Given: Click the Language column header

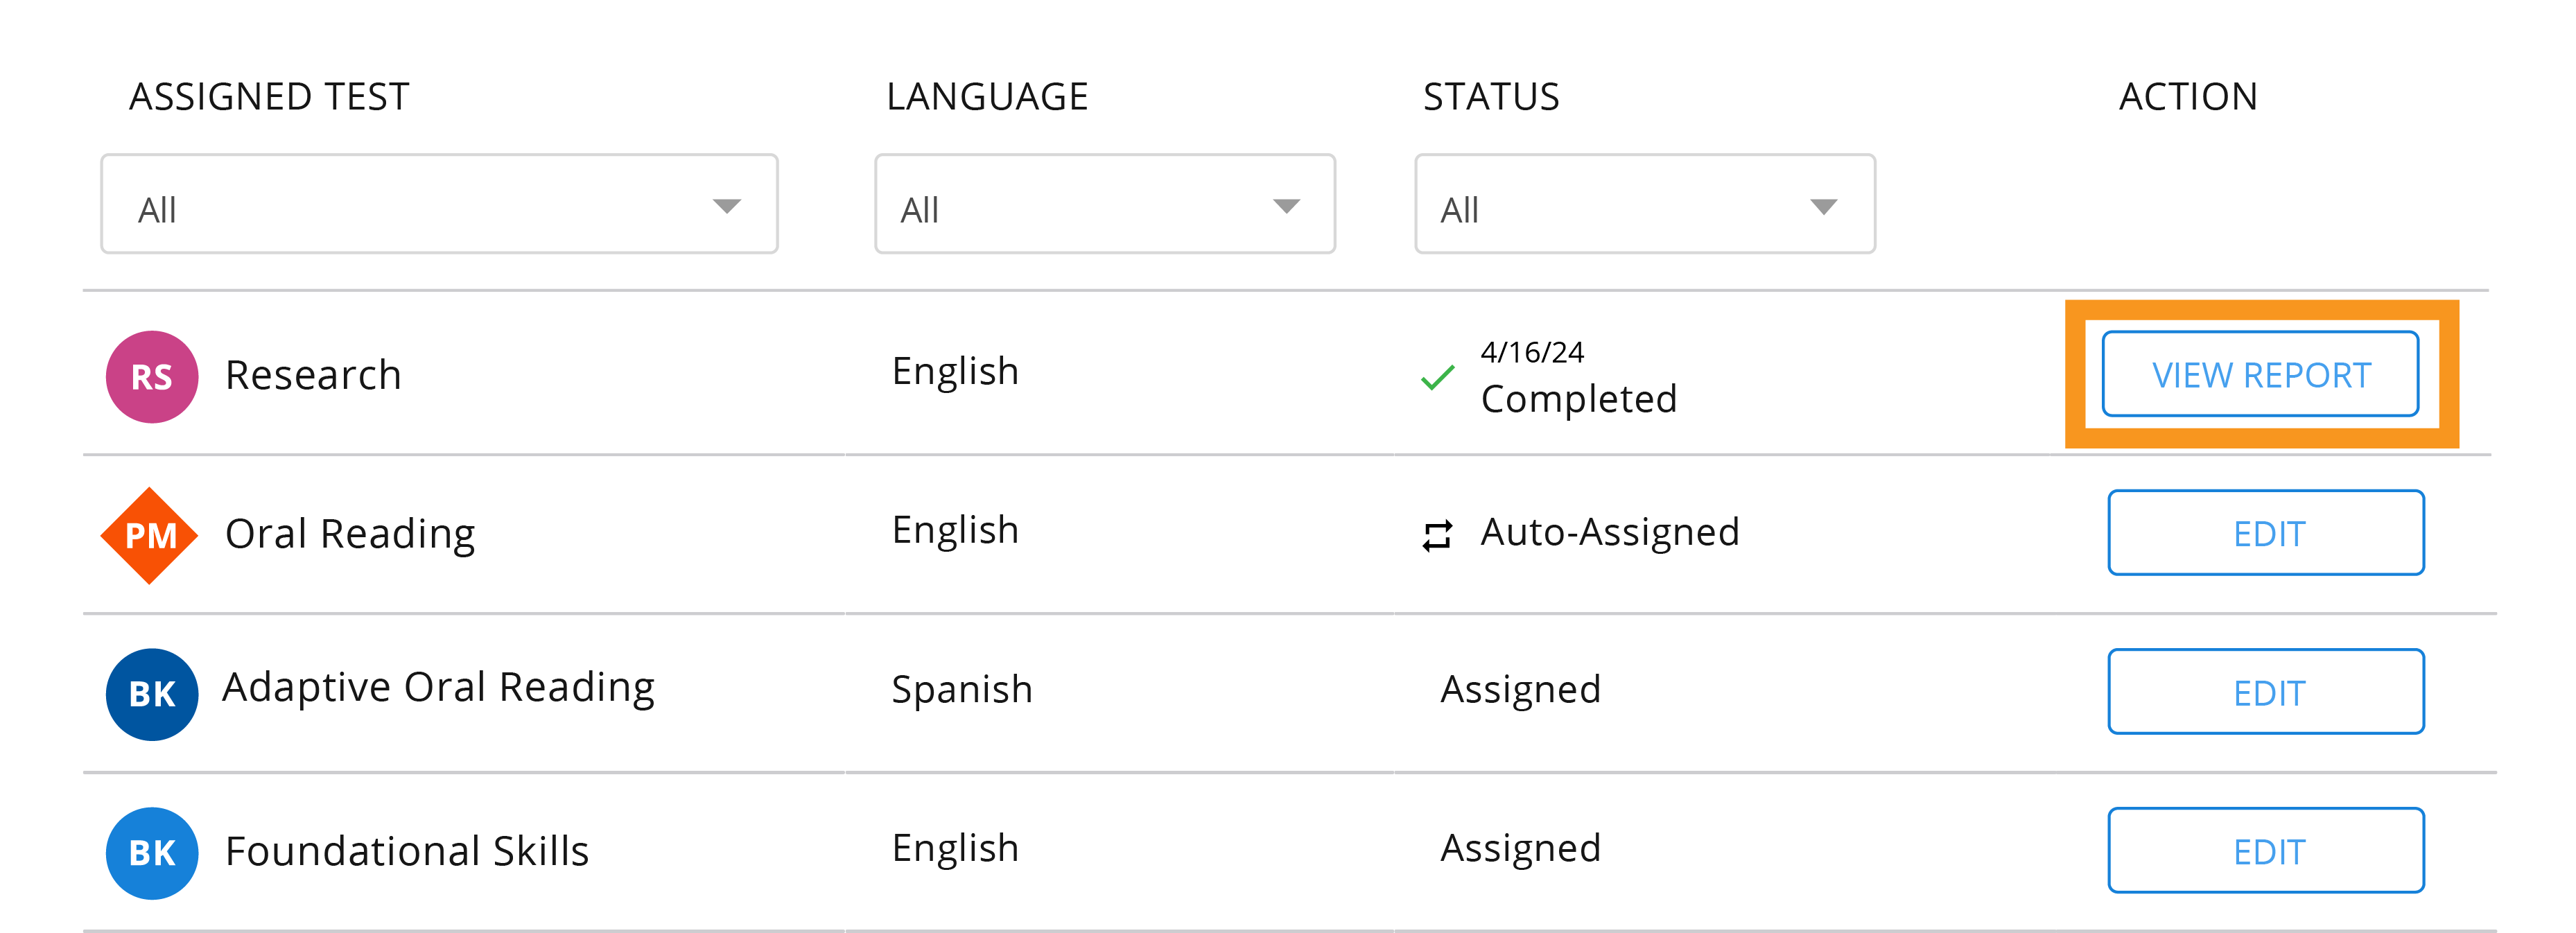Looking at the screenshot, I should (987, 97).
